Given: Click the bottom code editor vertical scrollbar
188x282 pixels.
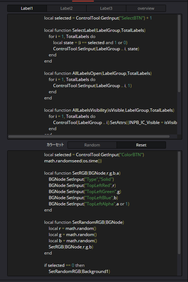Looking at the screenshot, I should click(179, 203).
